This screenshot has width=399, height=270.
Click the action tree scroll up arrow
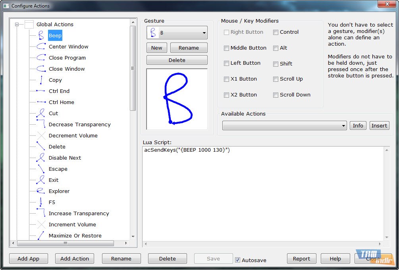point(133,22)
